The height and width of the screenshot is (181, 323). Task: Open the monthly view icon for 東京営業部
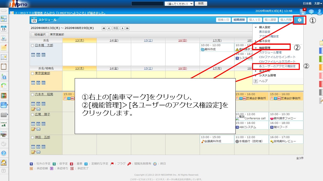pyautogui.click(x=43, y=82)
